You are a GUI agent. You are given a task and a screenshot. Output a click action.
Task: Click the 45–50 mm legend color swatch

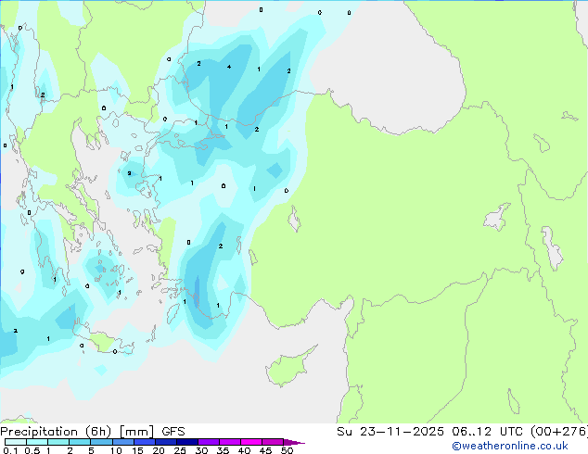pyautogui.click(x=273, y=442)
